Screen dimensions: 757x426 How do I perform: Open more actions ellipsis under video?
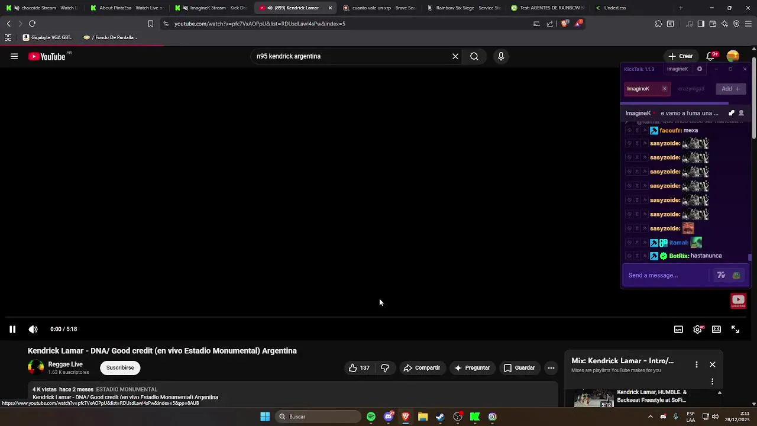tap(551, 368)
